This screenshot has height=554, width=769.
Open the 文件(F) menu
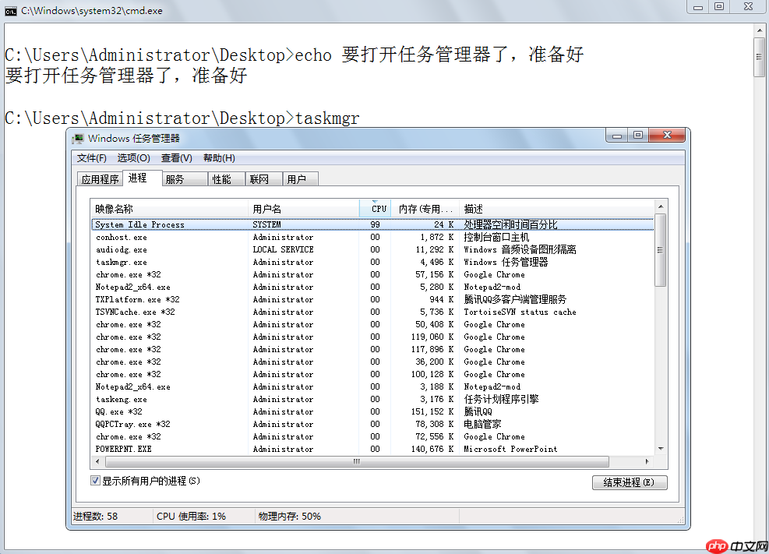(x=92, y=158)
